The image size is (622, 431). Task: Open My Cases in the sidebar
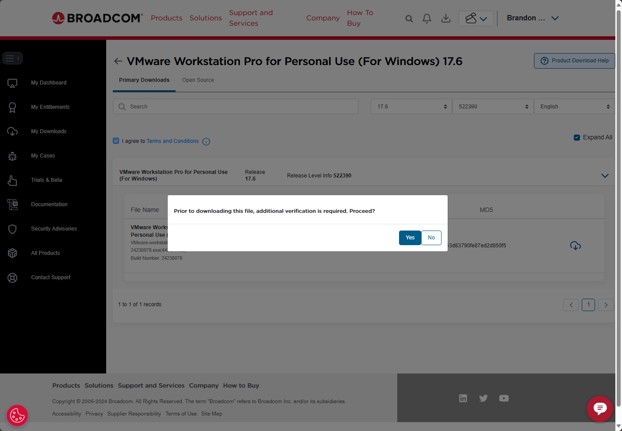[43, 156]
